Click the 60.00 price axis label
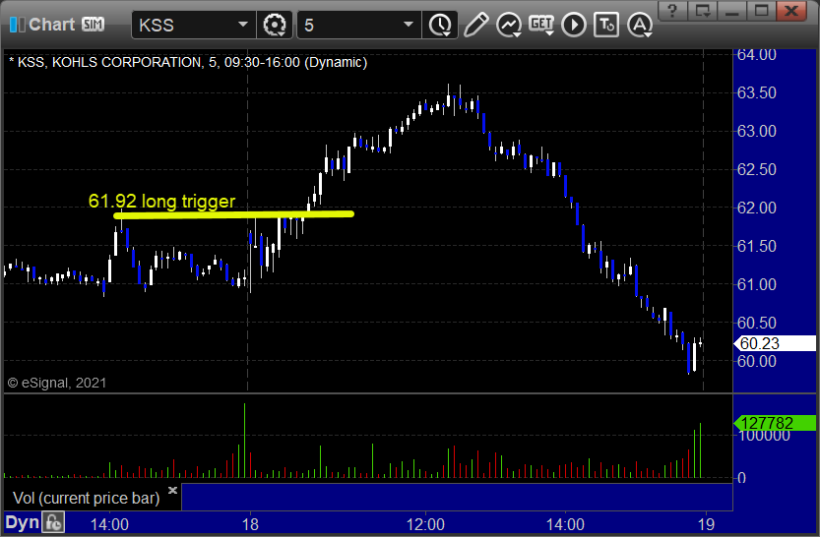 [x=756, y=361]
